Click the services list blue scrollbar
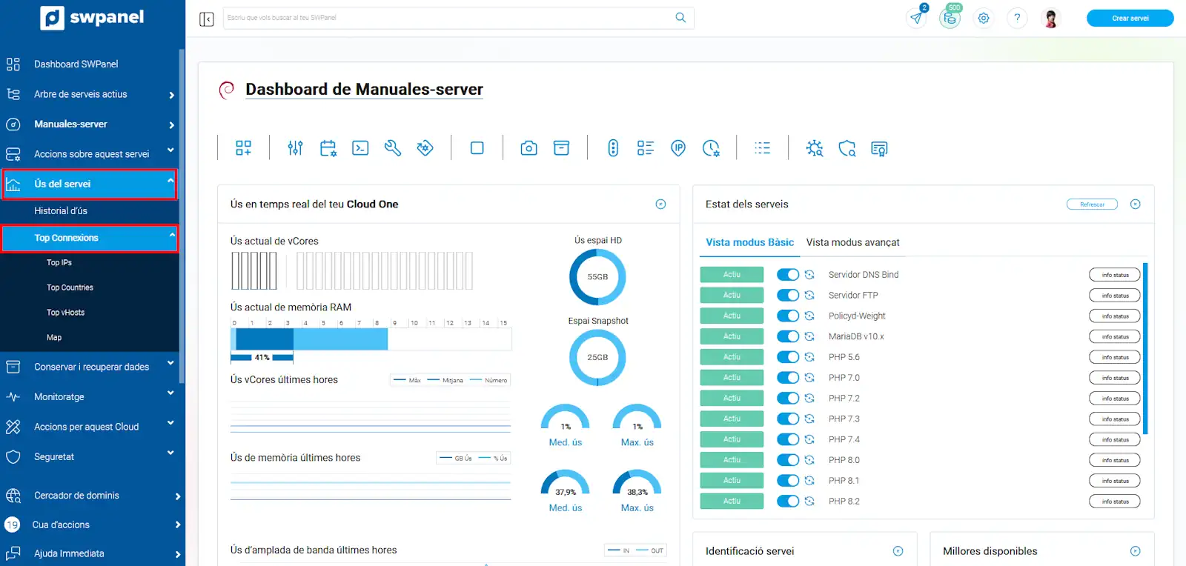 (x=1146, y=348)
